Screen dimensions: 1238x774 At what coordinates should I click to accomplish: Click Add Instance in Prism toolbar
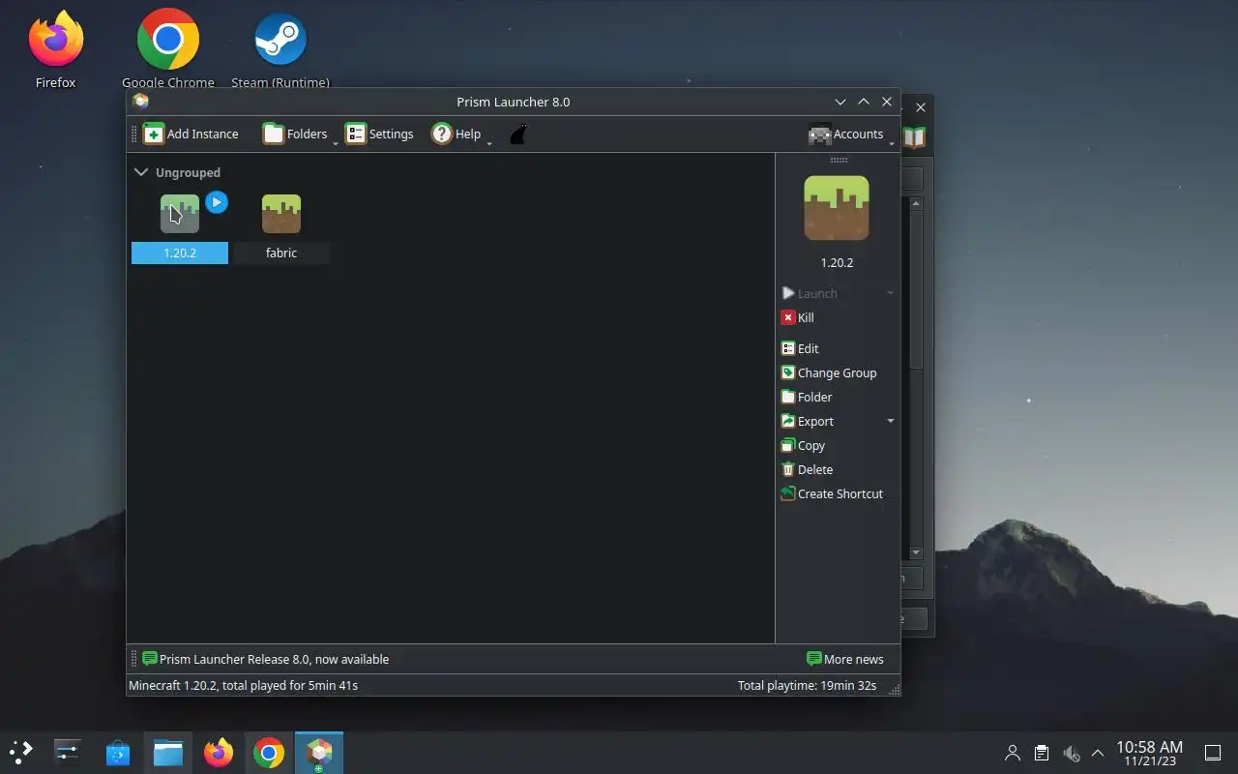coord(191,134)
